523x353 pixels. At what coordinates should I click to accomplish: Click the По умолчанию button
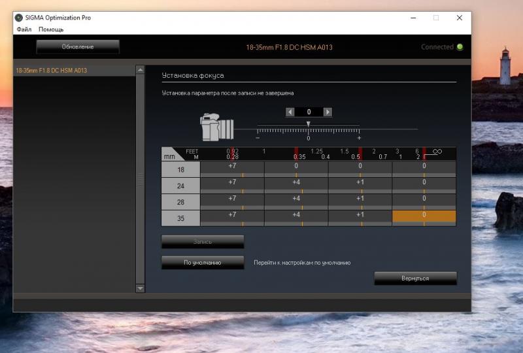203,263
